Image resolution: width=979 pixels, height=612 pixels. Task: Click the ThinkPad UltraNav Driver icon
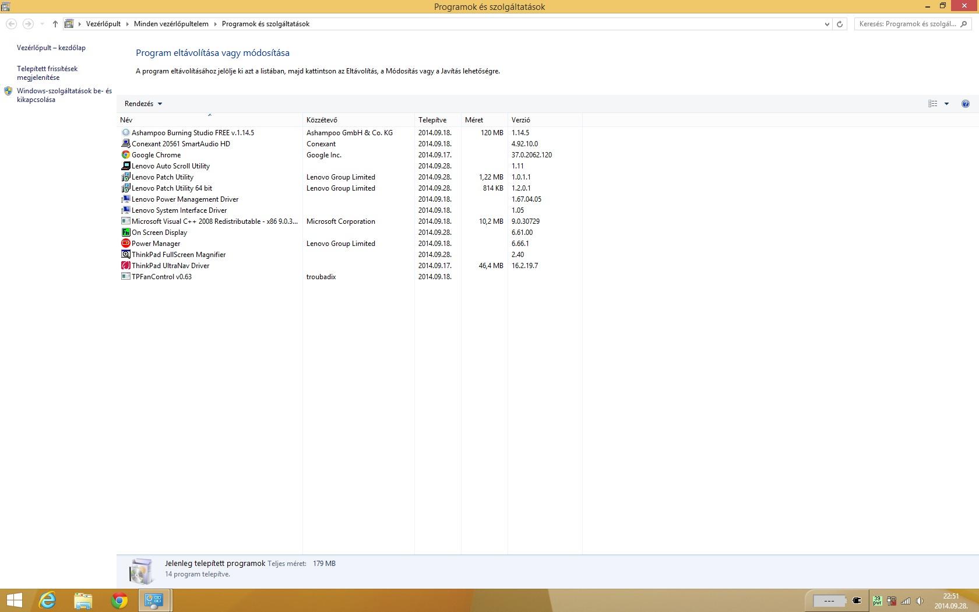125,266
